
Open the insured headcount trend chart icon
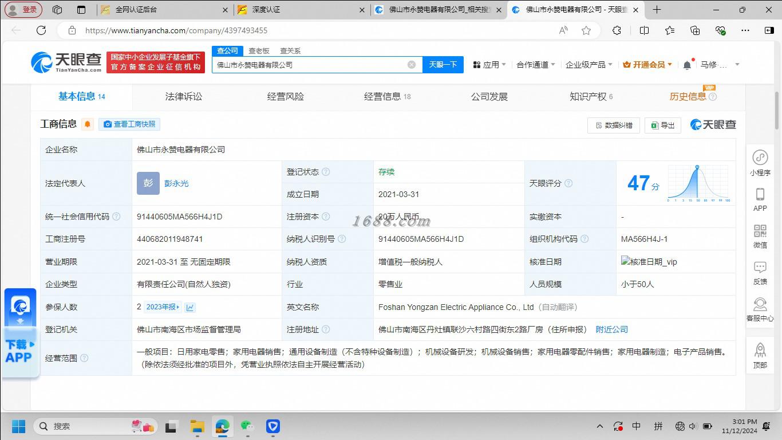pos(190,307)
